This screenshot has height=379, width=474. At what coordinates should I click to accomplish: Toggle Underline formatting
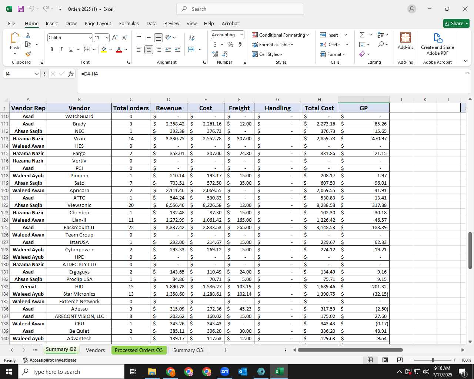[71, 49]
